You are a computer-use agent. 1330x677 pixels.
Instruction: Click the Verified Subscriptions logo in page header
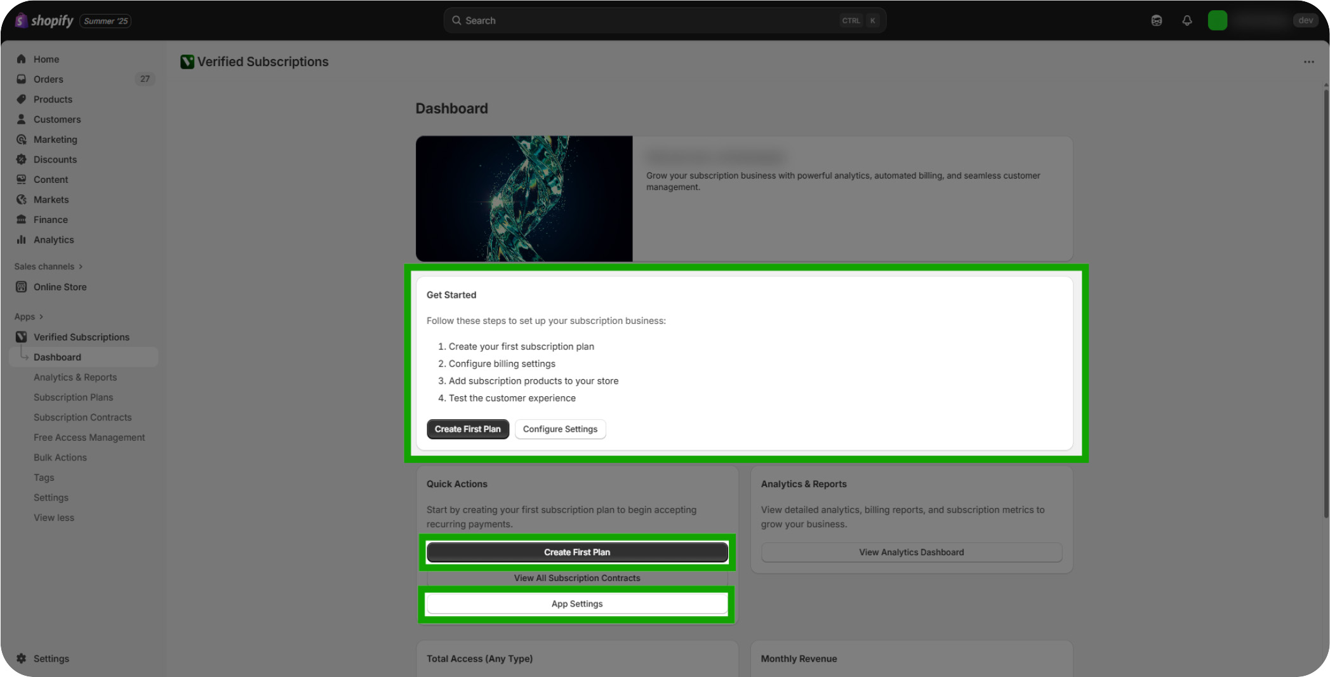pyautogui.click(x=187, y=62)
